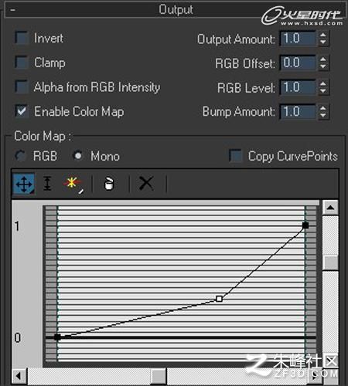Select the RGB radio button
Viewport: 348px width, 386px height.
pyautogui.click(x=20, y=156)
